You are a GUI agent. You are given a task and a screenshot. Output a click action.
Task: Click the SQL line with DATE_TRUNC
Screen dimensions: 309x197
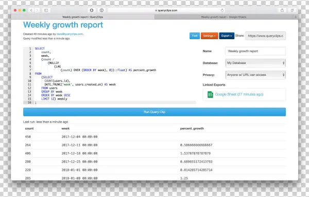point(80,85)
